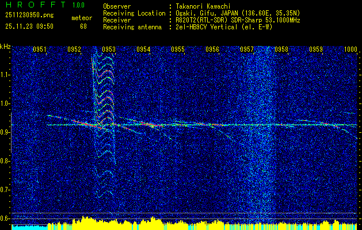The height and width of the screenshot is (230, 362).
Task: Pick the 0958 time marker
Action: point(281,50)
